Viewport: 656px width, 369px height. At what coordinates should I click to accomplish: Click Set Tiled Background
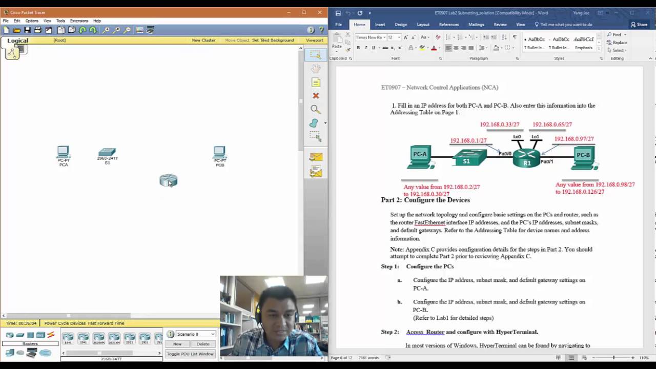(273, 40)
